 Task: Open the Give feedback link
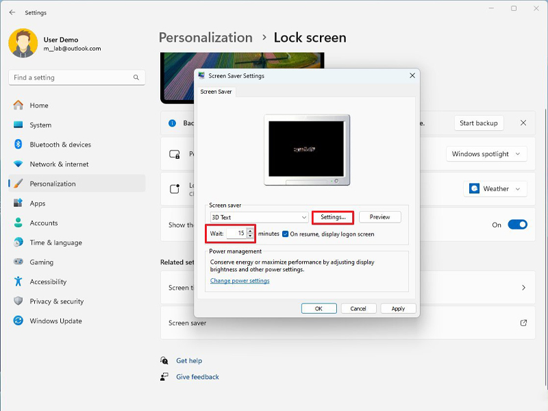(197, 377)
